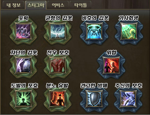Click the 분노 유발 text label
Image resolution: width=150 pixels, height=115 pixels.
click(x=57, y=86)
